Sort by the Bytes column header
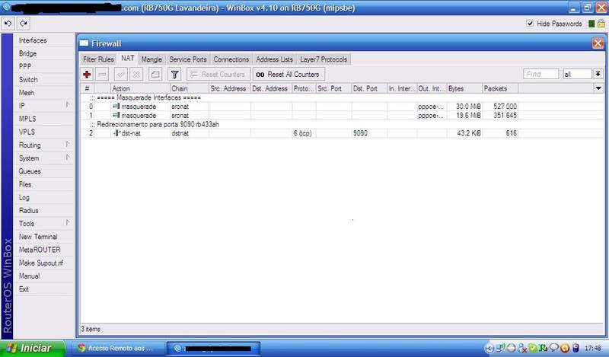 [464, 88]
